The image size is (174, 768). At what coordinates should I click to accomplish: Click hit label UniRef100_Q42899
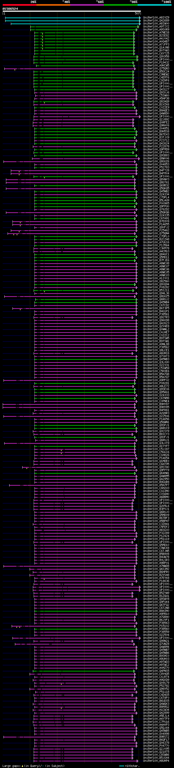tap(156, 713)
